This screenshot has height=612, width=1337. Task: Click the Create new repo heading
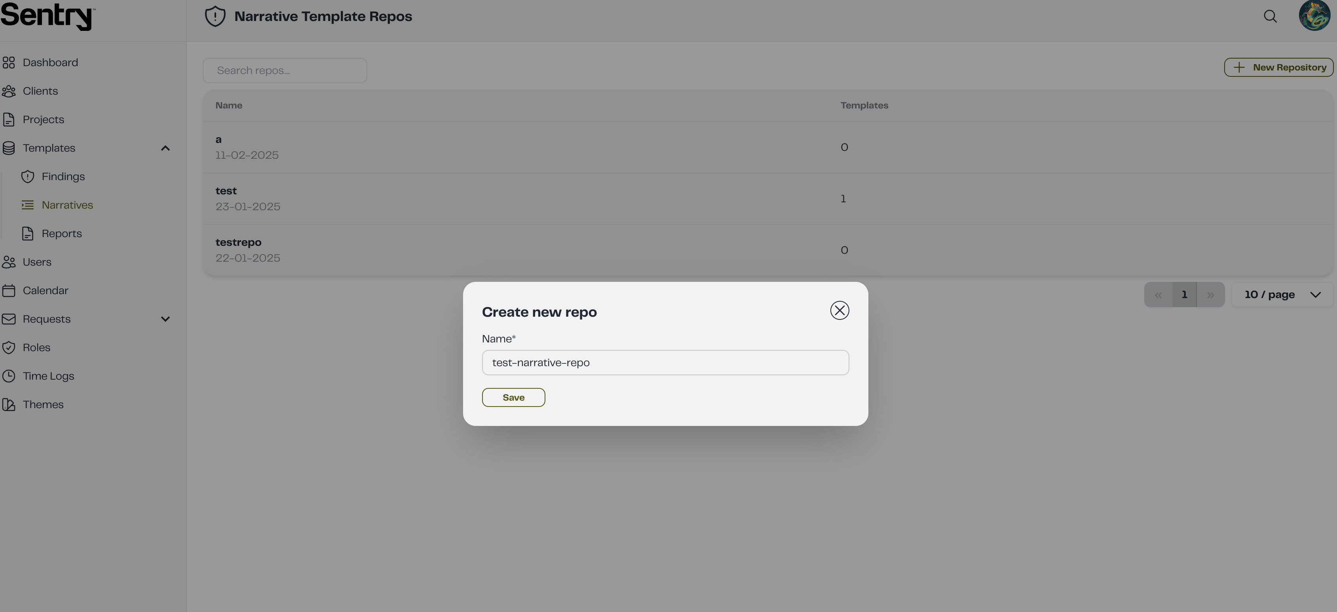coord(539,312)
